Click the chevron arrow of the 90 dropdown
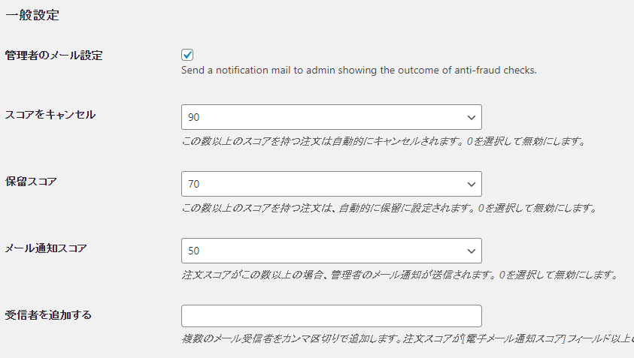The height and width of the screenshot is (358, 634). click(x=471, y=117)
